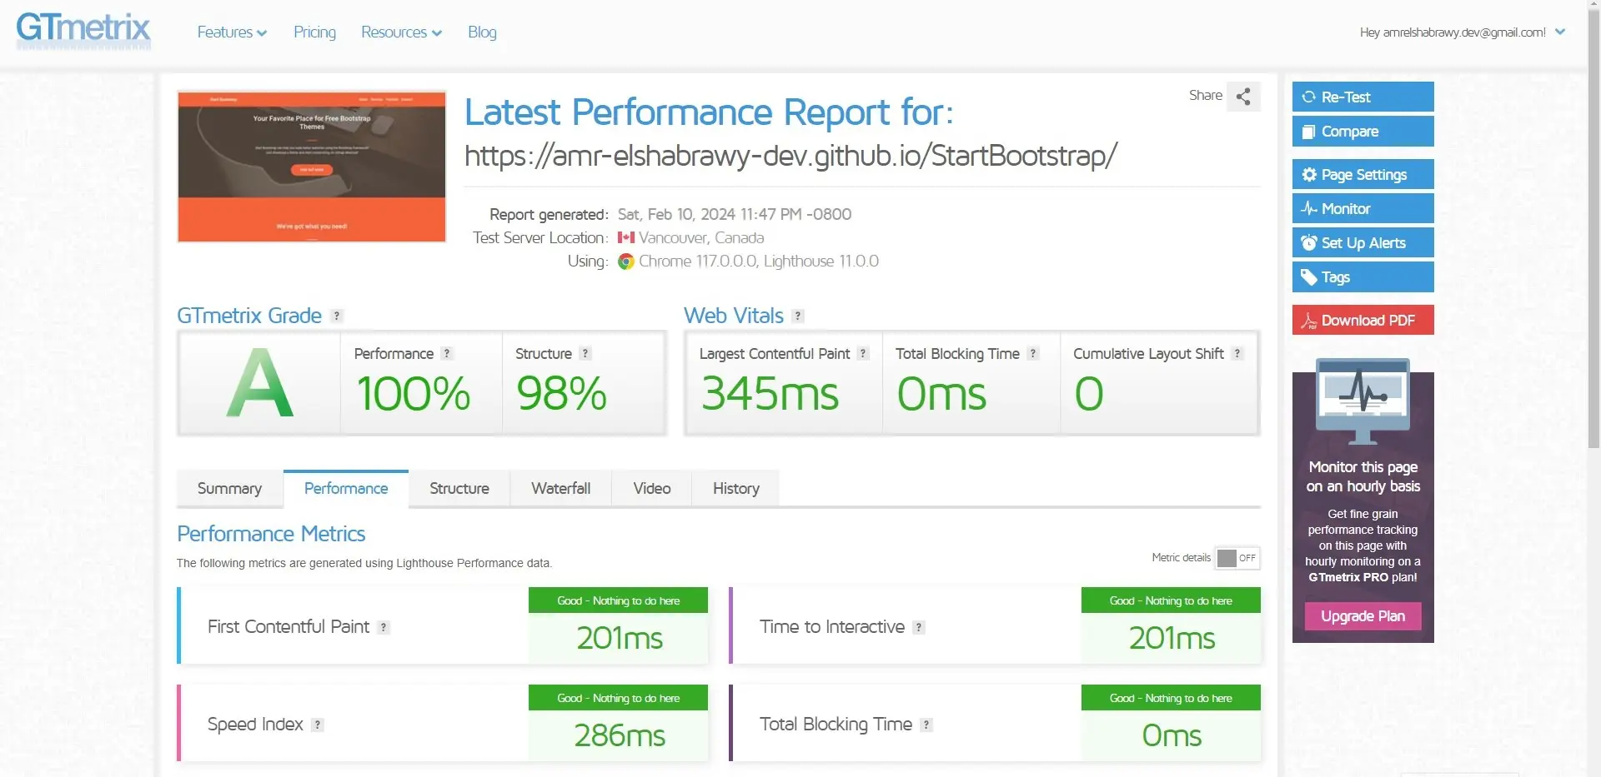
Task: Switch to the Structure tab
Action: click(459, 488)
